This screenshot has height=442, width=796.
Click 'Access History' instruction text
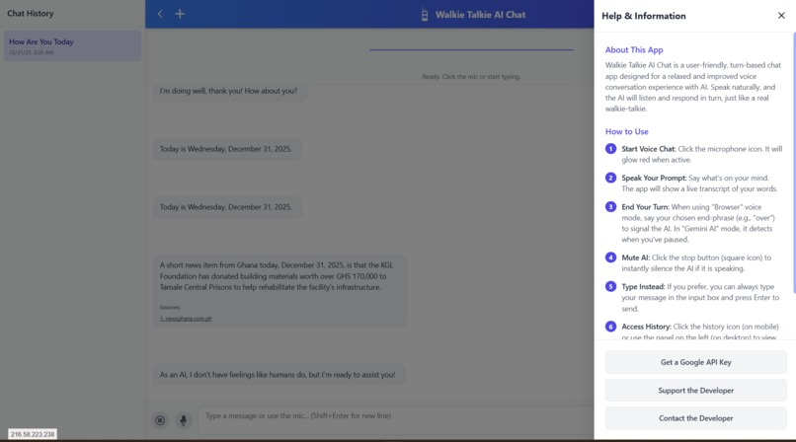click(x=700, y=331)
